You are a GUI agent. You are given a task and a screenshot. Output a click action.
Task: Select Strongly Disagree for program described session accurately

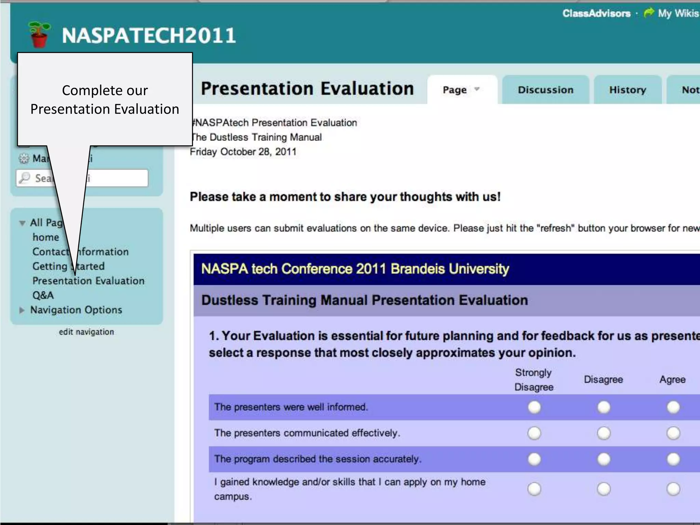click(534, 459)
